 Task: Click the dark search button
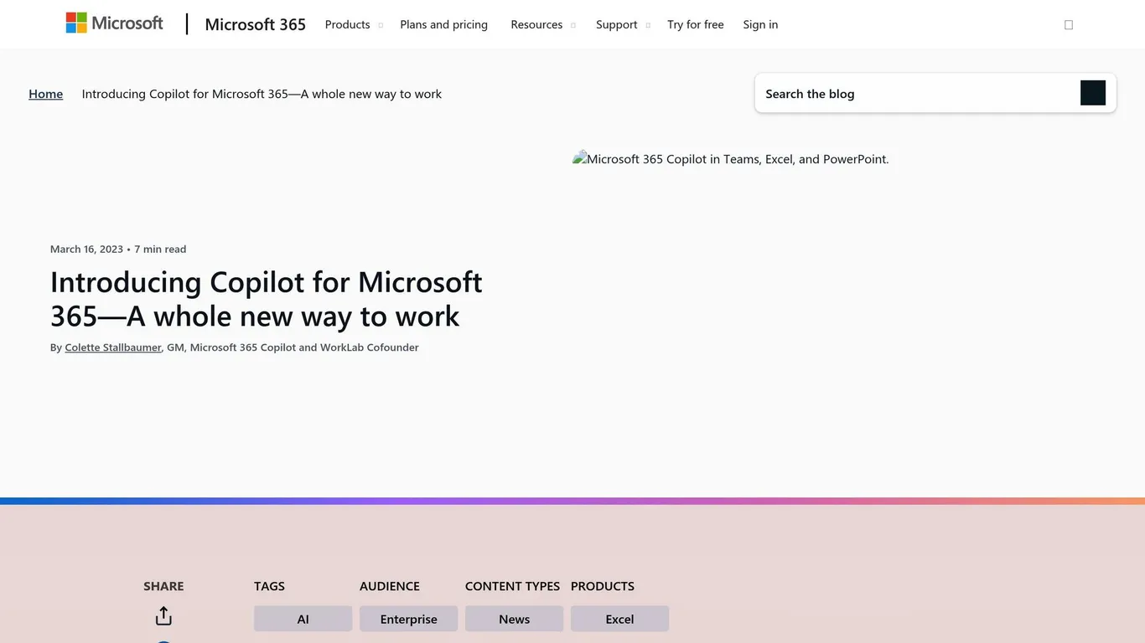(1093, 93)
